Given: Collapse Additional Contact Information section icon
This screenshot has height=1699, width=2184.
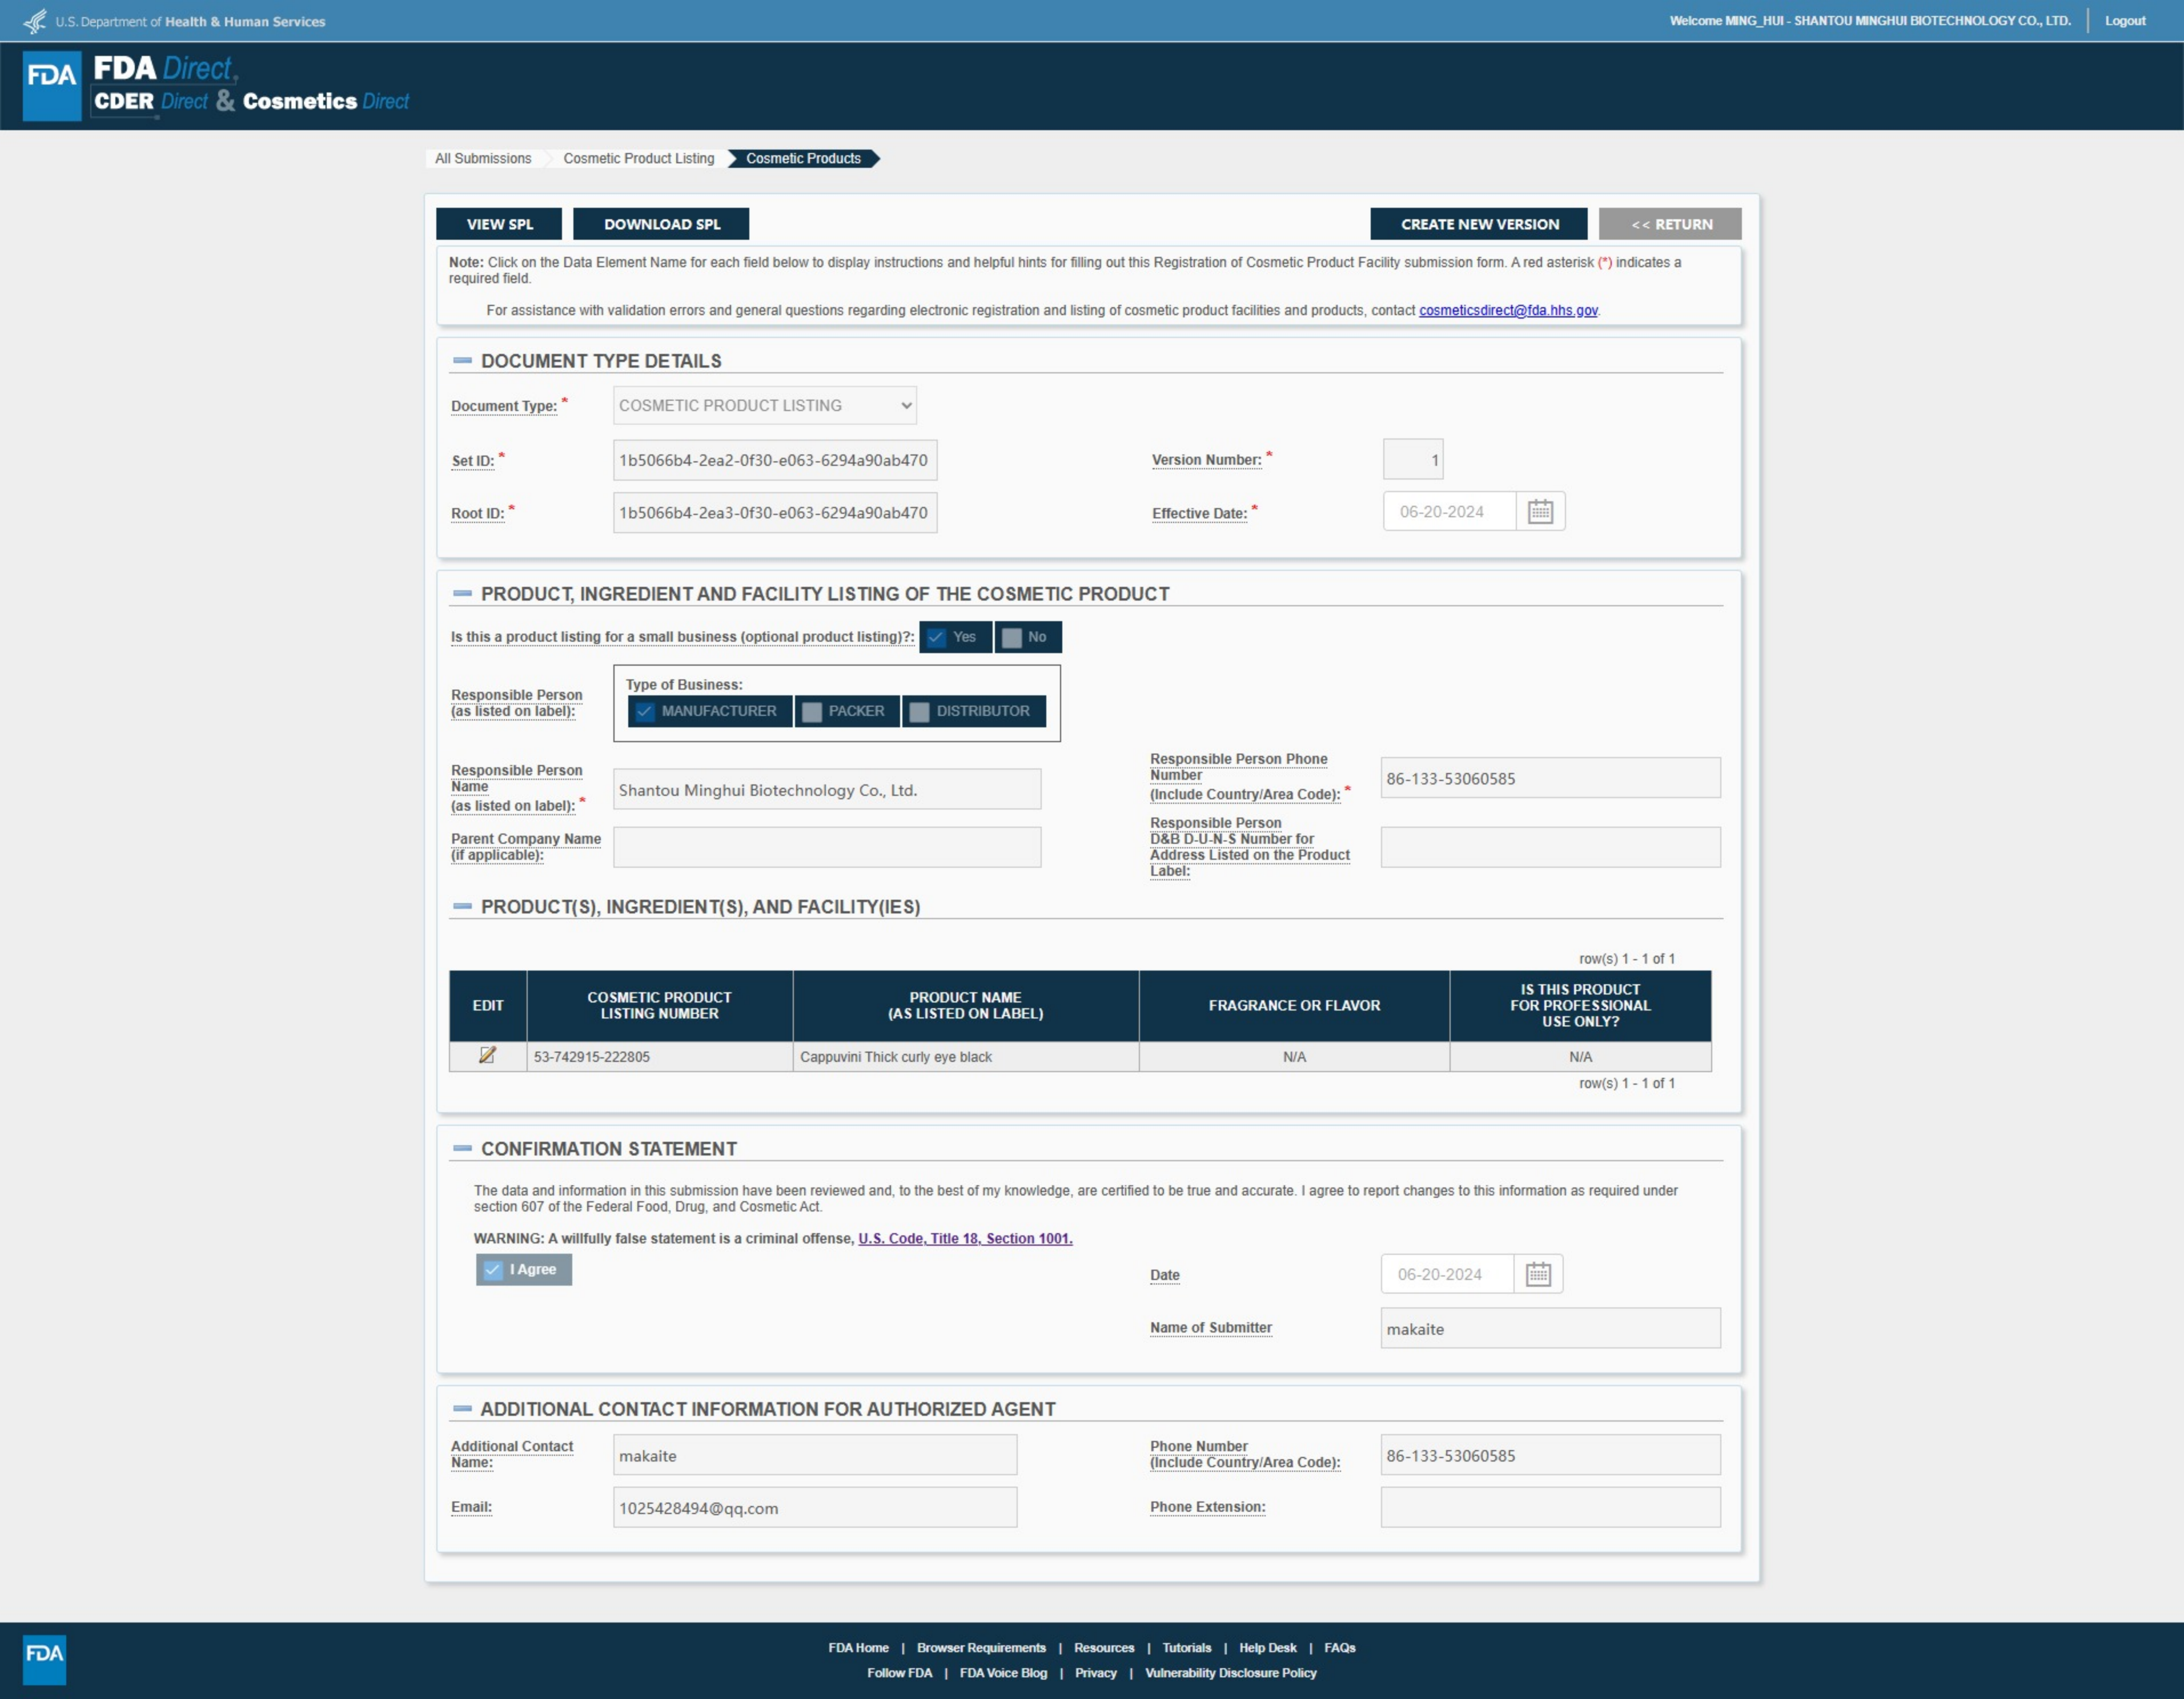Looking at the screenshot, I should point(462,1408).
